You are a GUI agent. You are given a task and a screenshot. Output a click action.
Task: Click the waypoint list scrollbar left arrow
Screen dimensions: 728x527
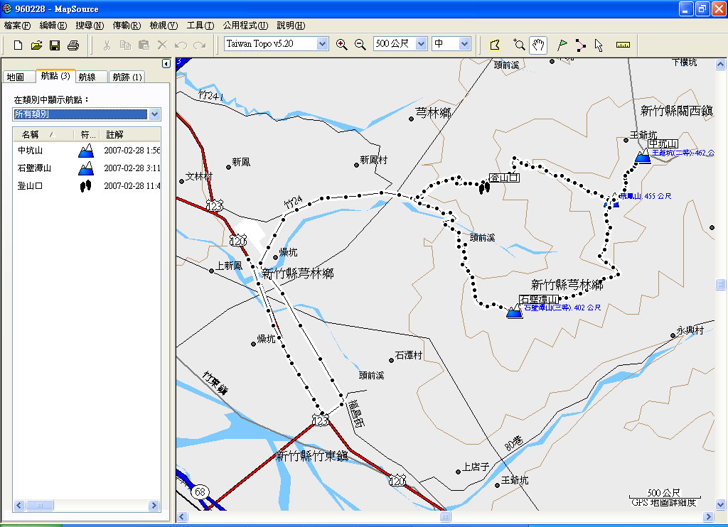[x=19, y=505]
